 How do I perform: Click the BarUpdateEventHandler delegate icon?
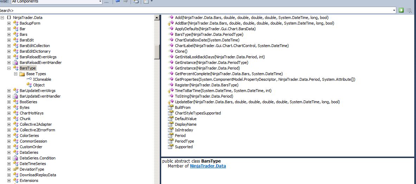(15, 96)
